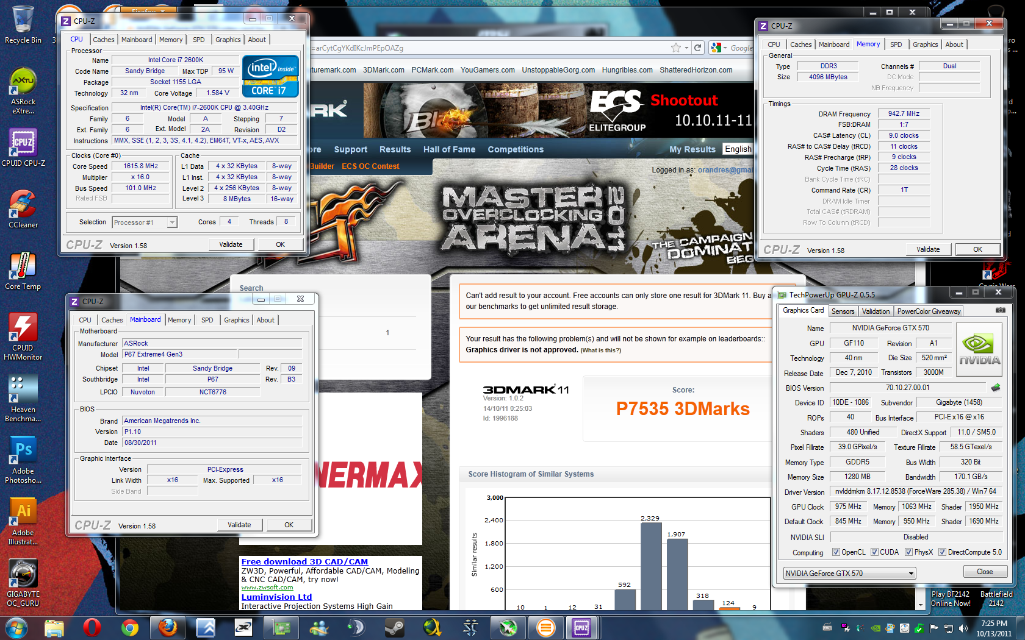Open CPUID HWMonitor desktop shortcut

(x=23, y=337)
